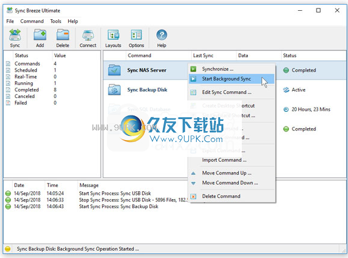The width and height of the screenshot is (348, 258).
Task: Click the Data column header
Action: click(x=259, y=55)
